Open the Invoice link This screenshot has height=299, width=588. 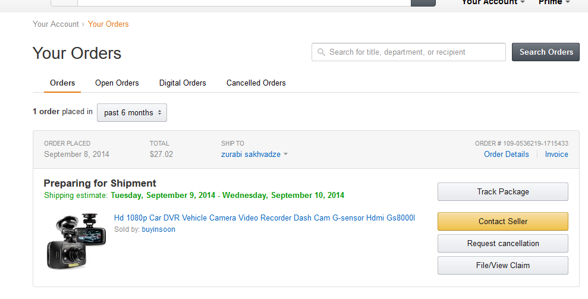[x=556, y=155]
